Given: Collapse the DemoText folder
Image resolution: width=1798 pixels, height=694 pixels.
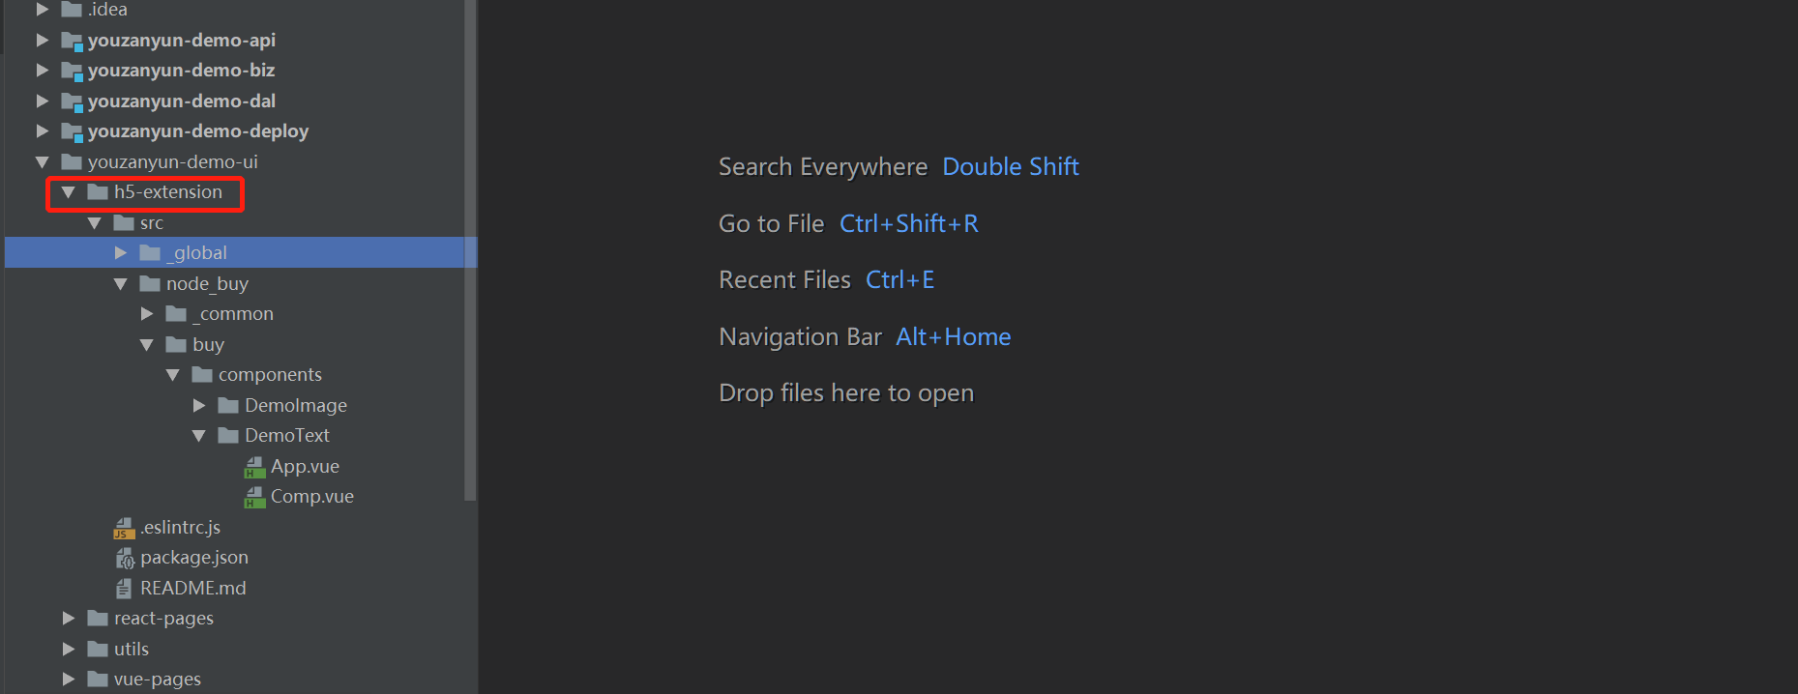Looking at the screenshot, I should [198, 436].
